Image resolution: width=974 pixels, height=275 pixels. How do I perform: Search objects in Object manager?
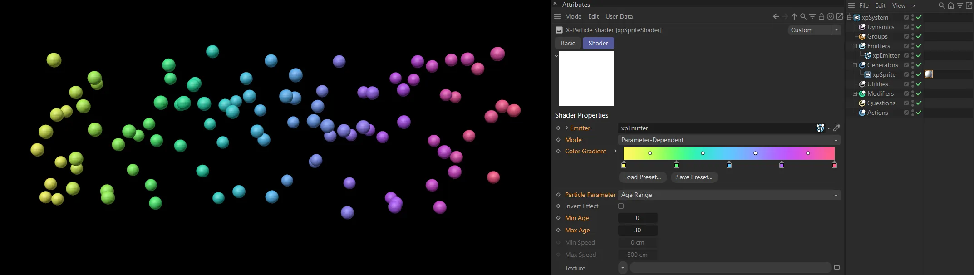pyautogui.click(x=942, y=5)
